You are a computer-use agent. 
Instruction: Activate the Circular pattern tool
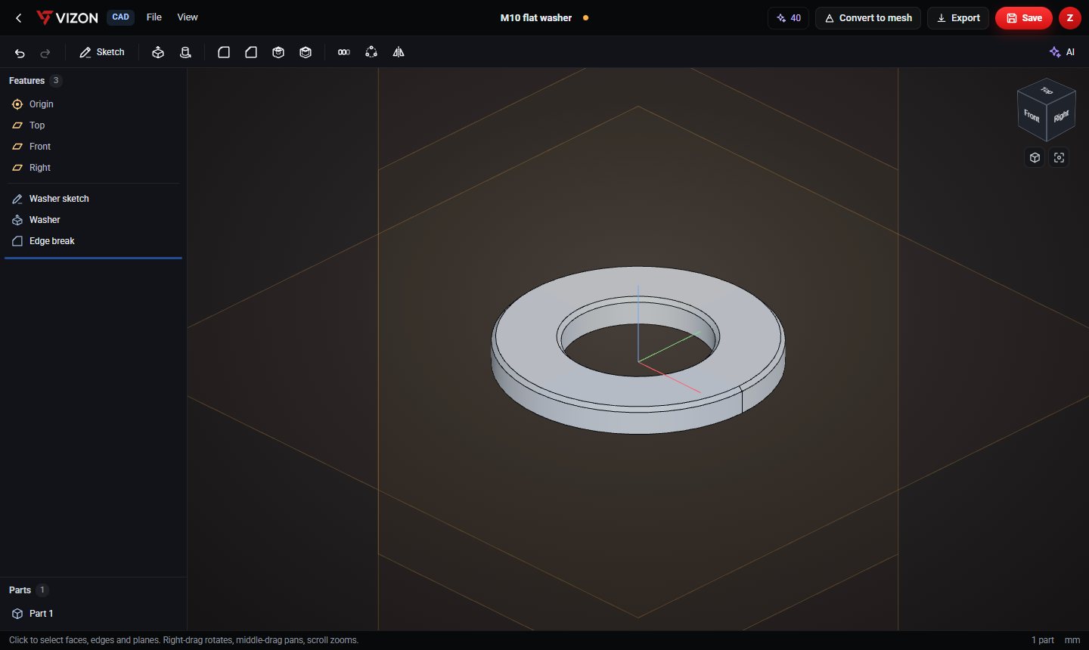371,52
